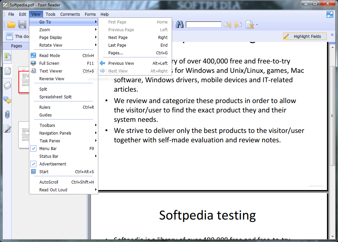The width and height of the screenshot is (338, 242).
Task: Open the search options dropdown arrow
Action: coord(257,25)
